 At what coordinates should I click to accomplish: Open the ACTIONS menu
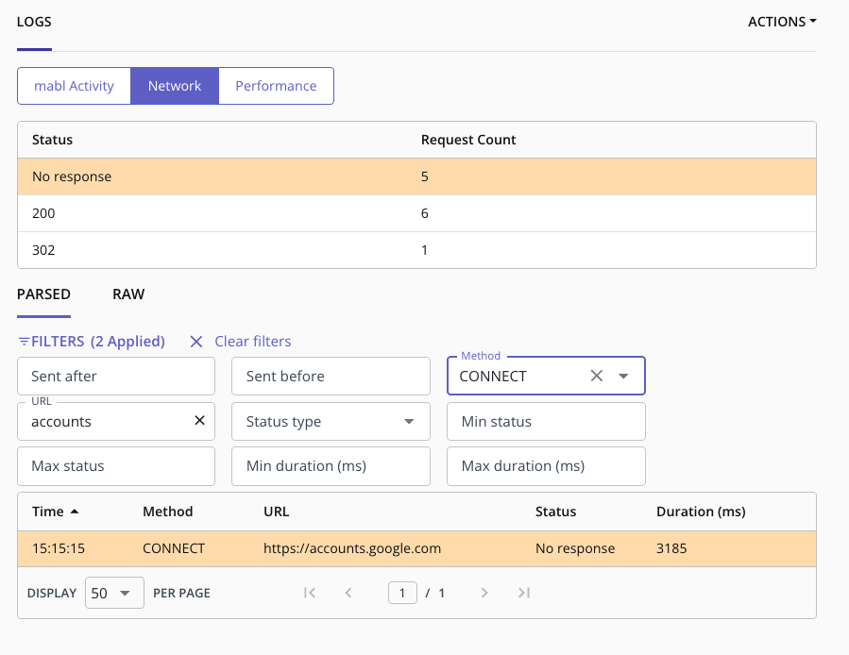pyautogui.click(x=781, y=22)
